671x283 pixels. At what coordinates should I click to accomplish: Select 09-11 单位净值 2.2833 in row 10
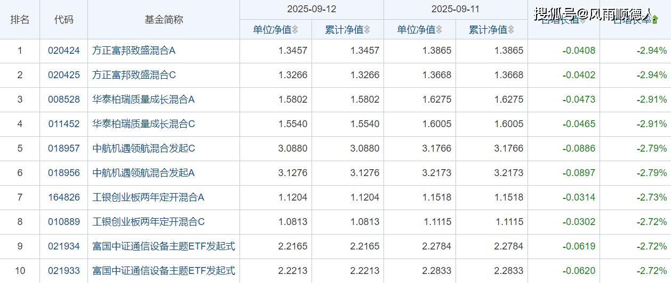(437, 271)
